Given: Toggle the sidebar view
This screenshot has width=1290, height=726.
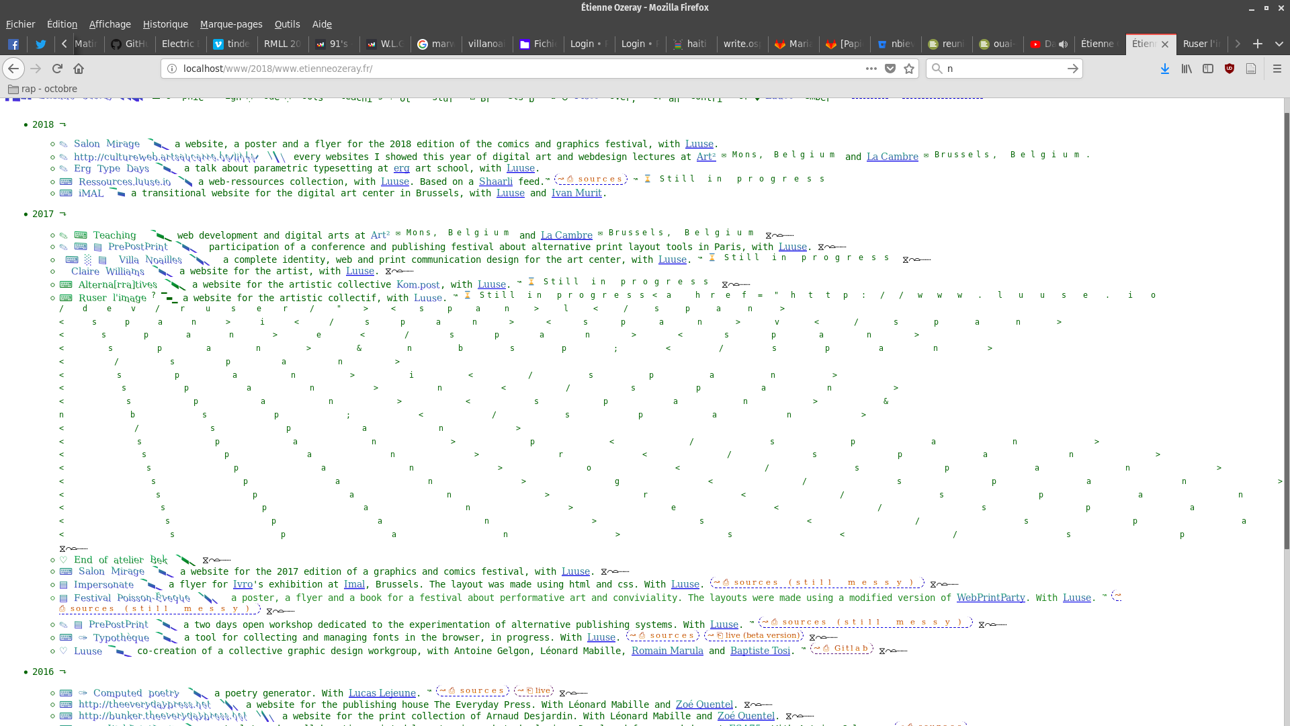Looking at the screenshot, I should point(1208,69).
